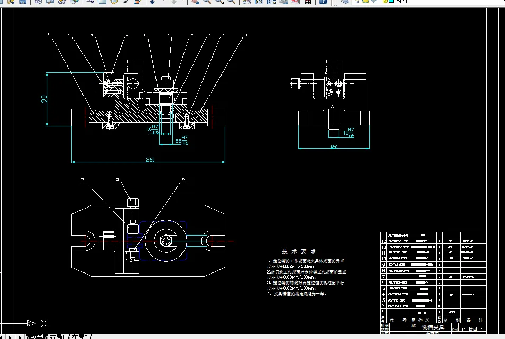Select the 90 height dimension text
This screenshot has height=339, width=505.
44,99
